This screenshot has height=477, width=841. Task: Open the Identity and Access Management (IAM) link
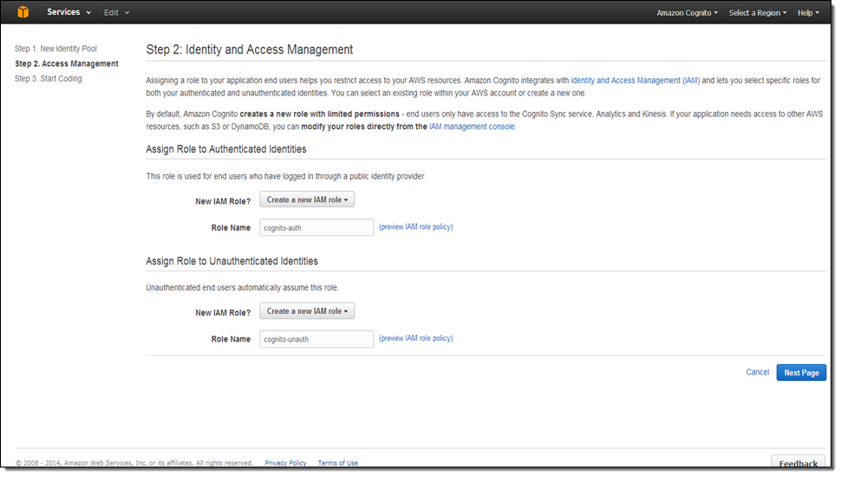click(635, 80)
